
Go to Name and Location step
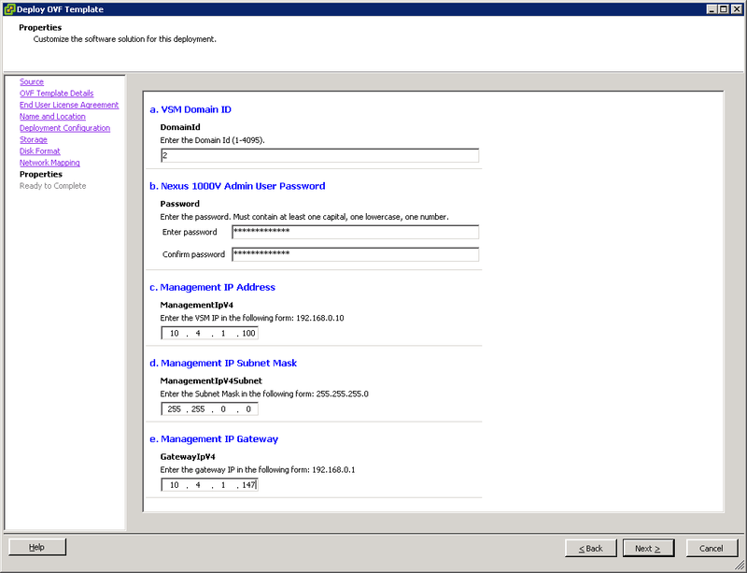(52, 117)
